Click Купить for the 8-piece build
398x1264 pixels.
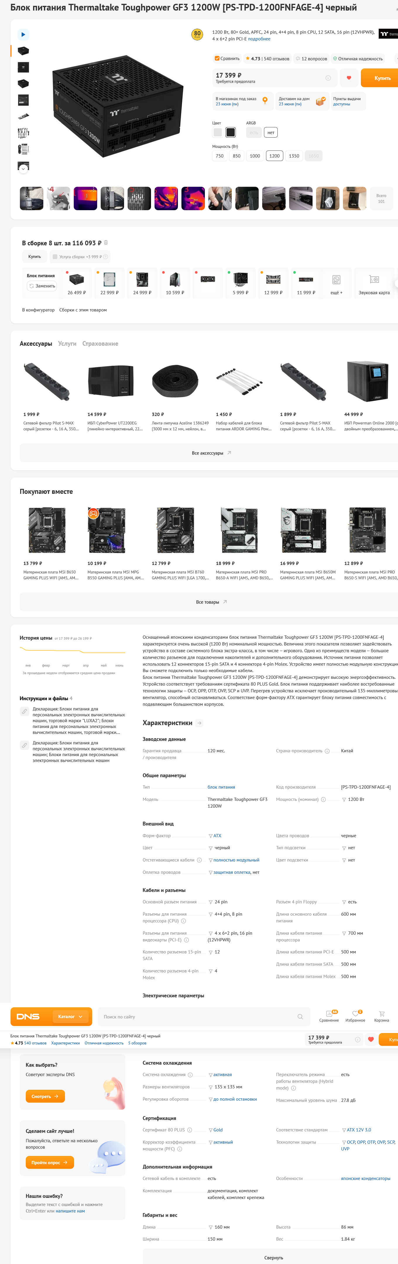pos(34,257)
